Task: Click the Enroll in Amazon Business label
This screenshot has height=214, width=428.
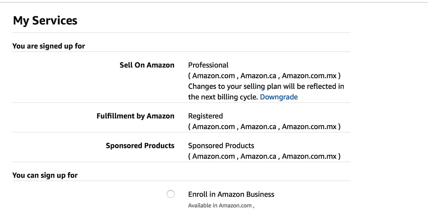Action: [x=231, y=194]
